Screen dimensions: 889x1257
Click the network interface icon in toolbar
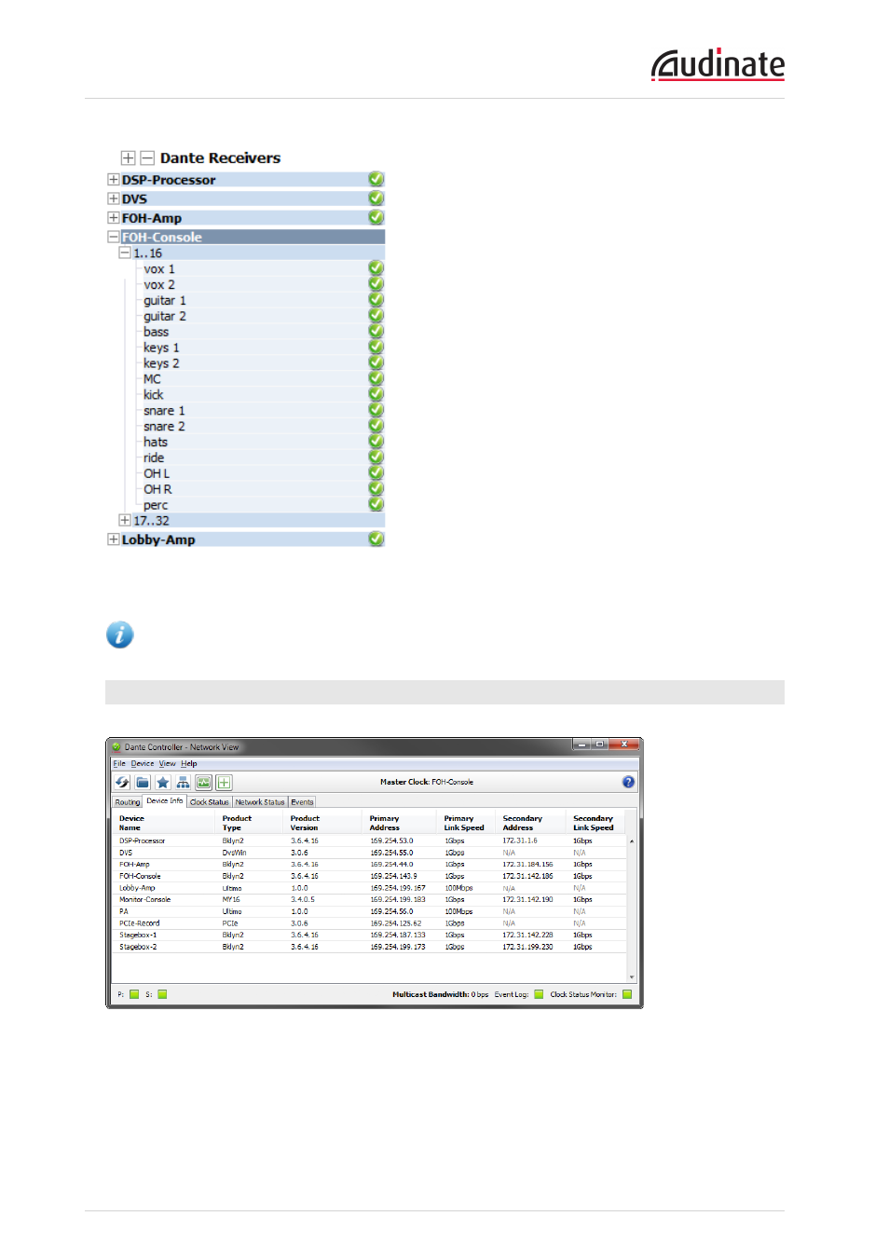(184, 783)
